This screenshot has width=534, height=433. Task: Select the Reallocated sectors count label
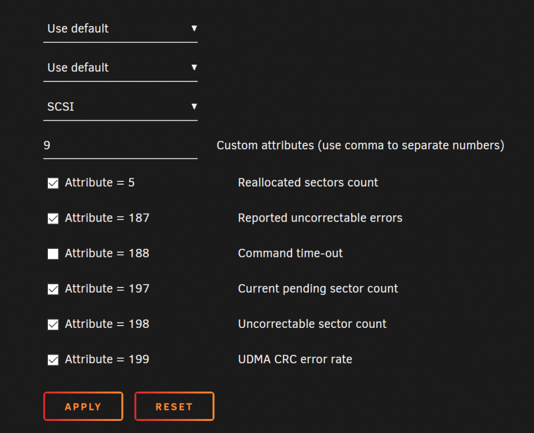click(308, 182)
